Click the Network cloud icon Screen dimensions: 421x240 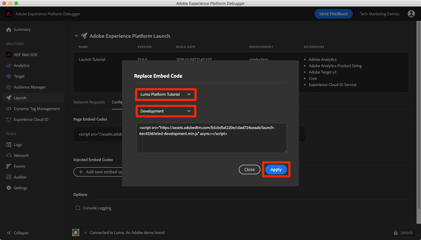coord(9,155)
